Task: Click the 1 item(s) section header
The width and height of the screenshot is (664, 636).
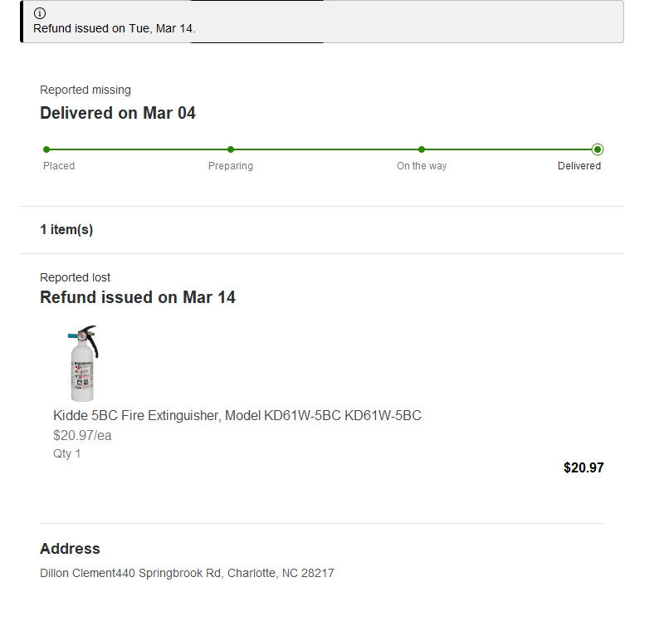Action: [x=66, y=229]
